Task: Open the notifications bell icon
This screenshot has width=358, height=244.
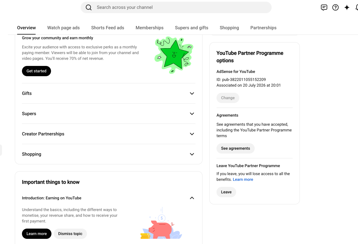Action: click(x=357, y=8)
